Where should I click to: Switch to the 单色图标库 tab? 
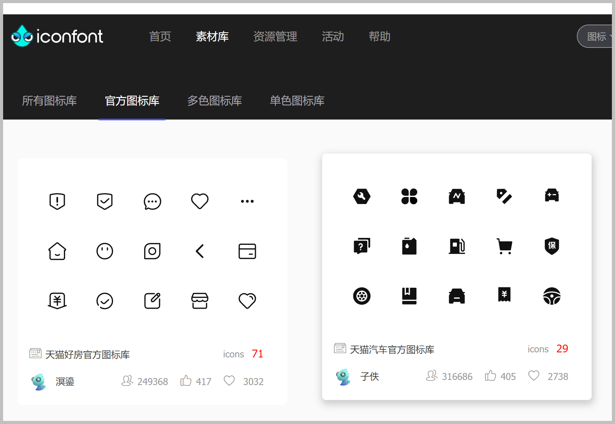tap(297, 101)
